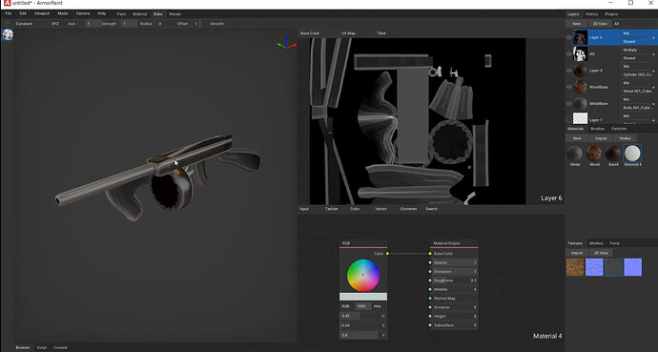
Task: Switch to the Material workspace tab
Action: click(140, 14)
